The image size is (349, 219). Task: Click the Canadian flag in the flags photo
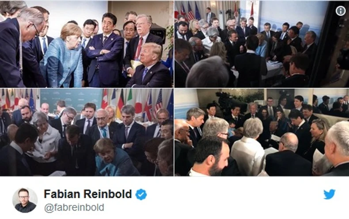click(105, 99)
